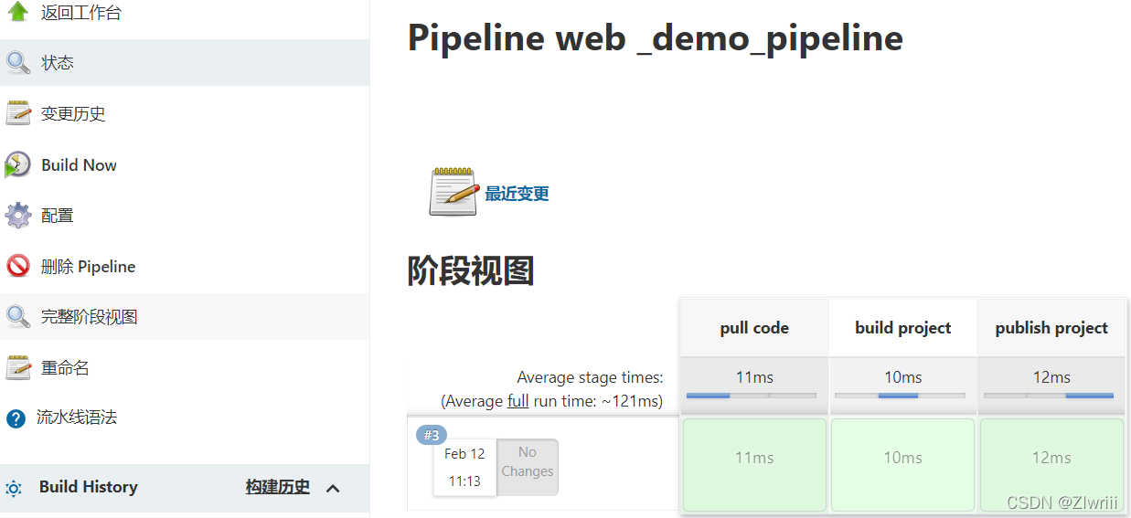This screenshot has height=518, width=1131.
Task: Collapse the Build History panel chevron
Action: coord(333,488)
